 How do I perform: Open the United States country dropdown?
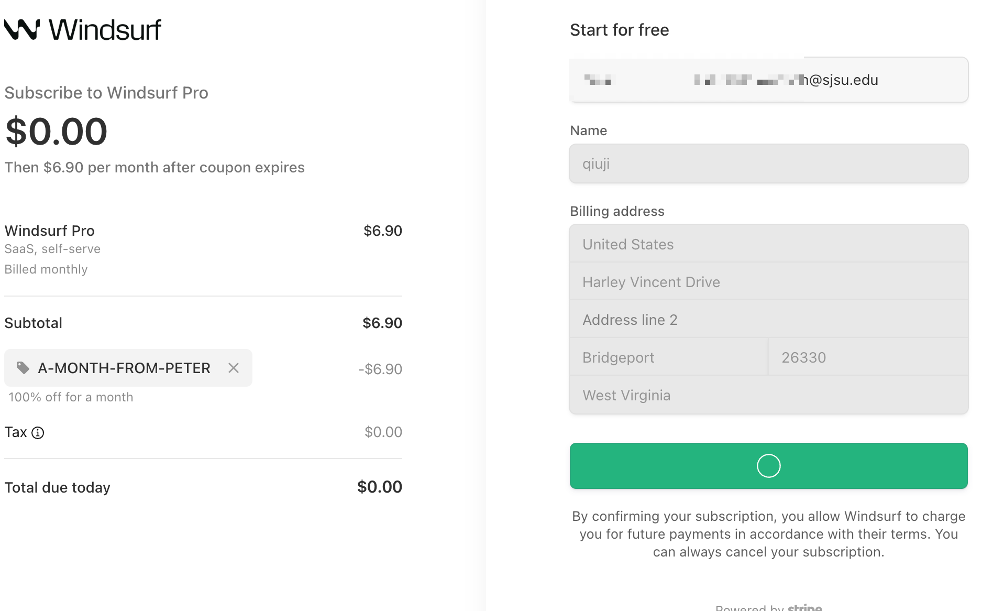(768, 244)
